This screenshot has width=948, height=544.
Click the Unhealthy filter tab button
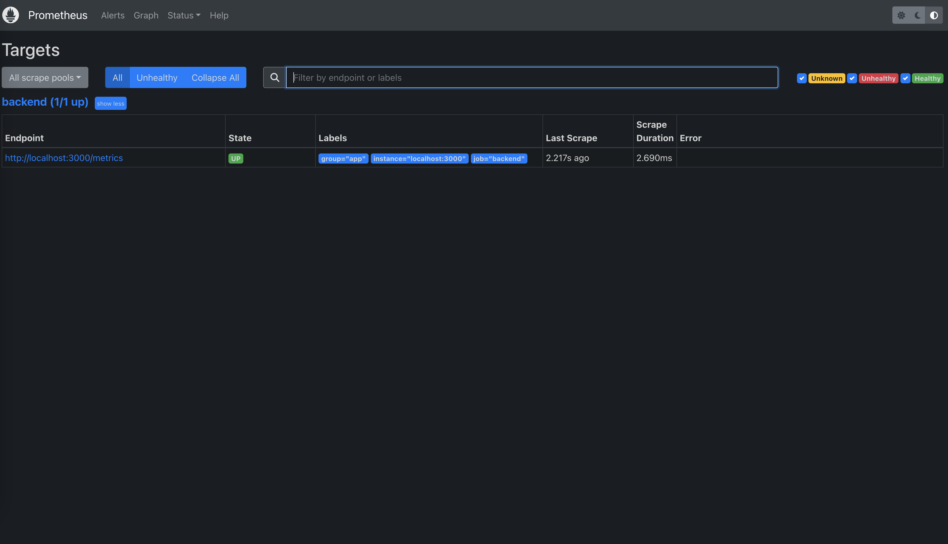(156, 77)
